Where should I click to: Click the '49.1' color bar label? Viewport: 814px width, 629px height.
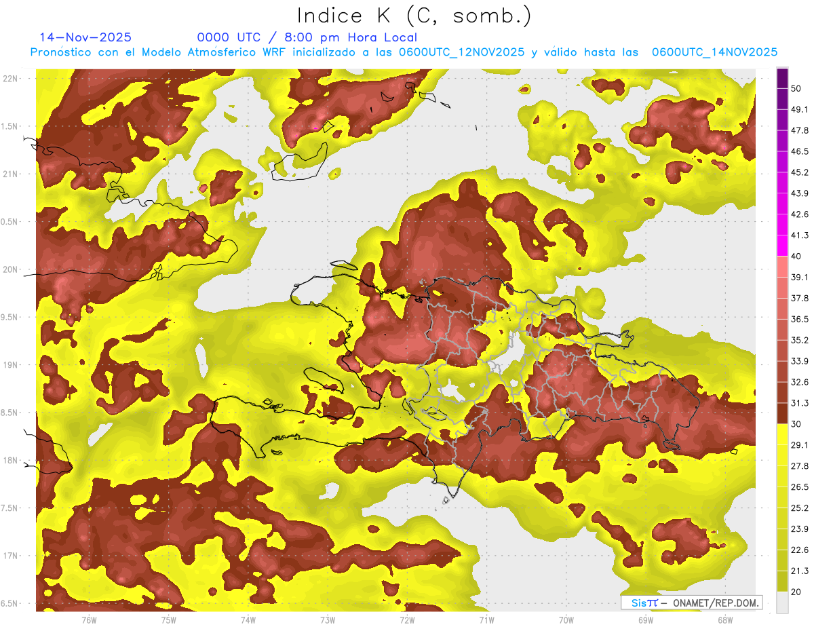800,109
